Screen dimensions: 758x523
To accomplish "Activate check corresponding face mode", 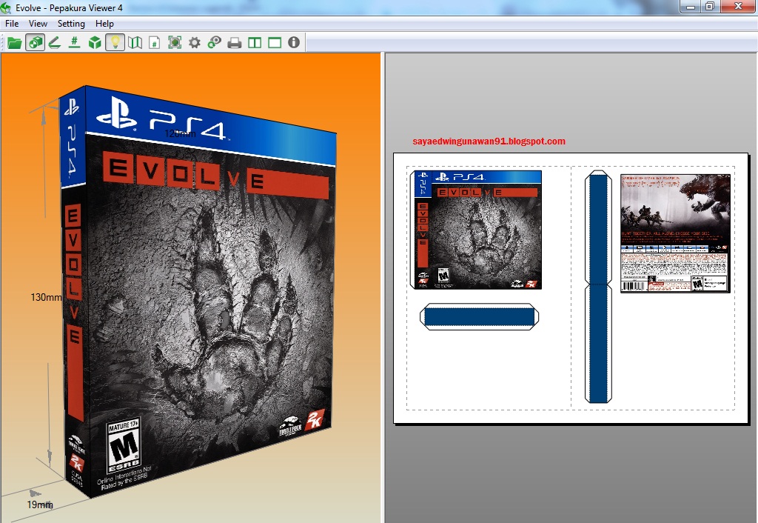I will (214, 42).
